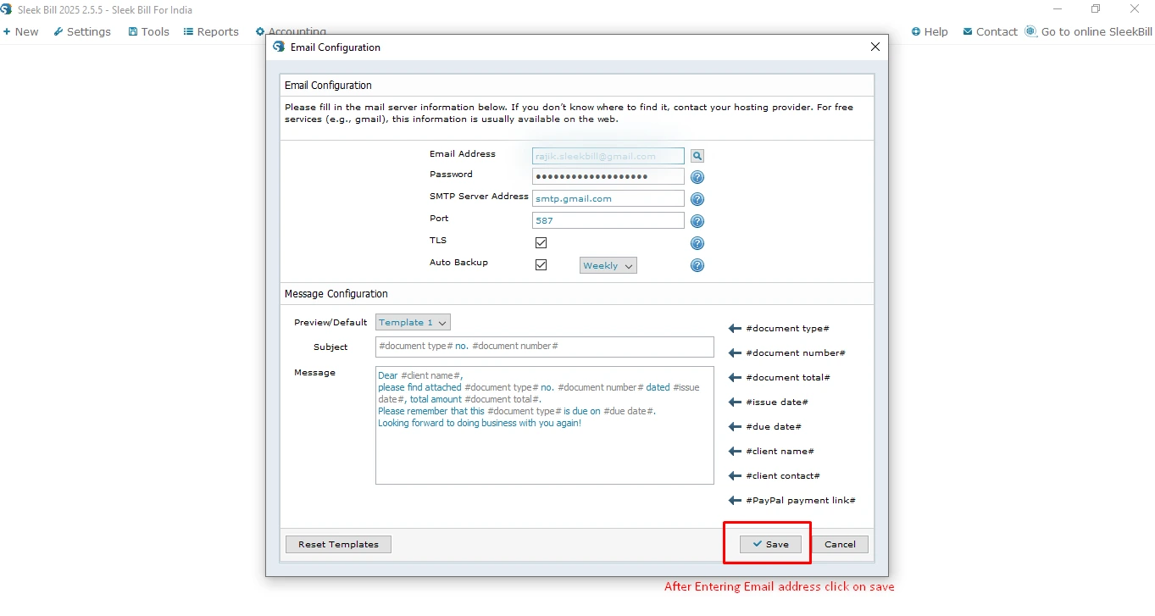The width and height of the screenshot is (1155, 616).
Task: Open the Template 1 Preview/Default dropdown
Action: (x=413, y=323)
